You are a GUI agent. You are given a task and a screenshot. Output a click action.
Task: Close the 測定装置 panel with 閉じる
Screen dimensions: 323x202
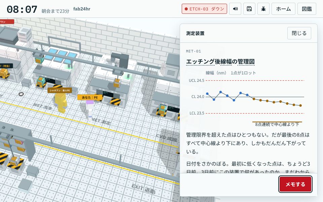(x=299, y=33)
